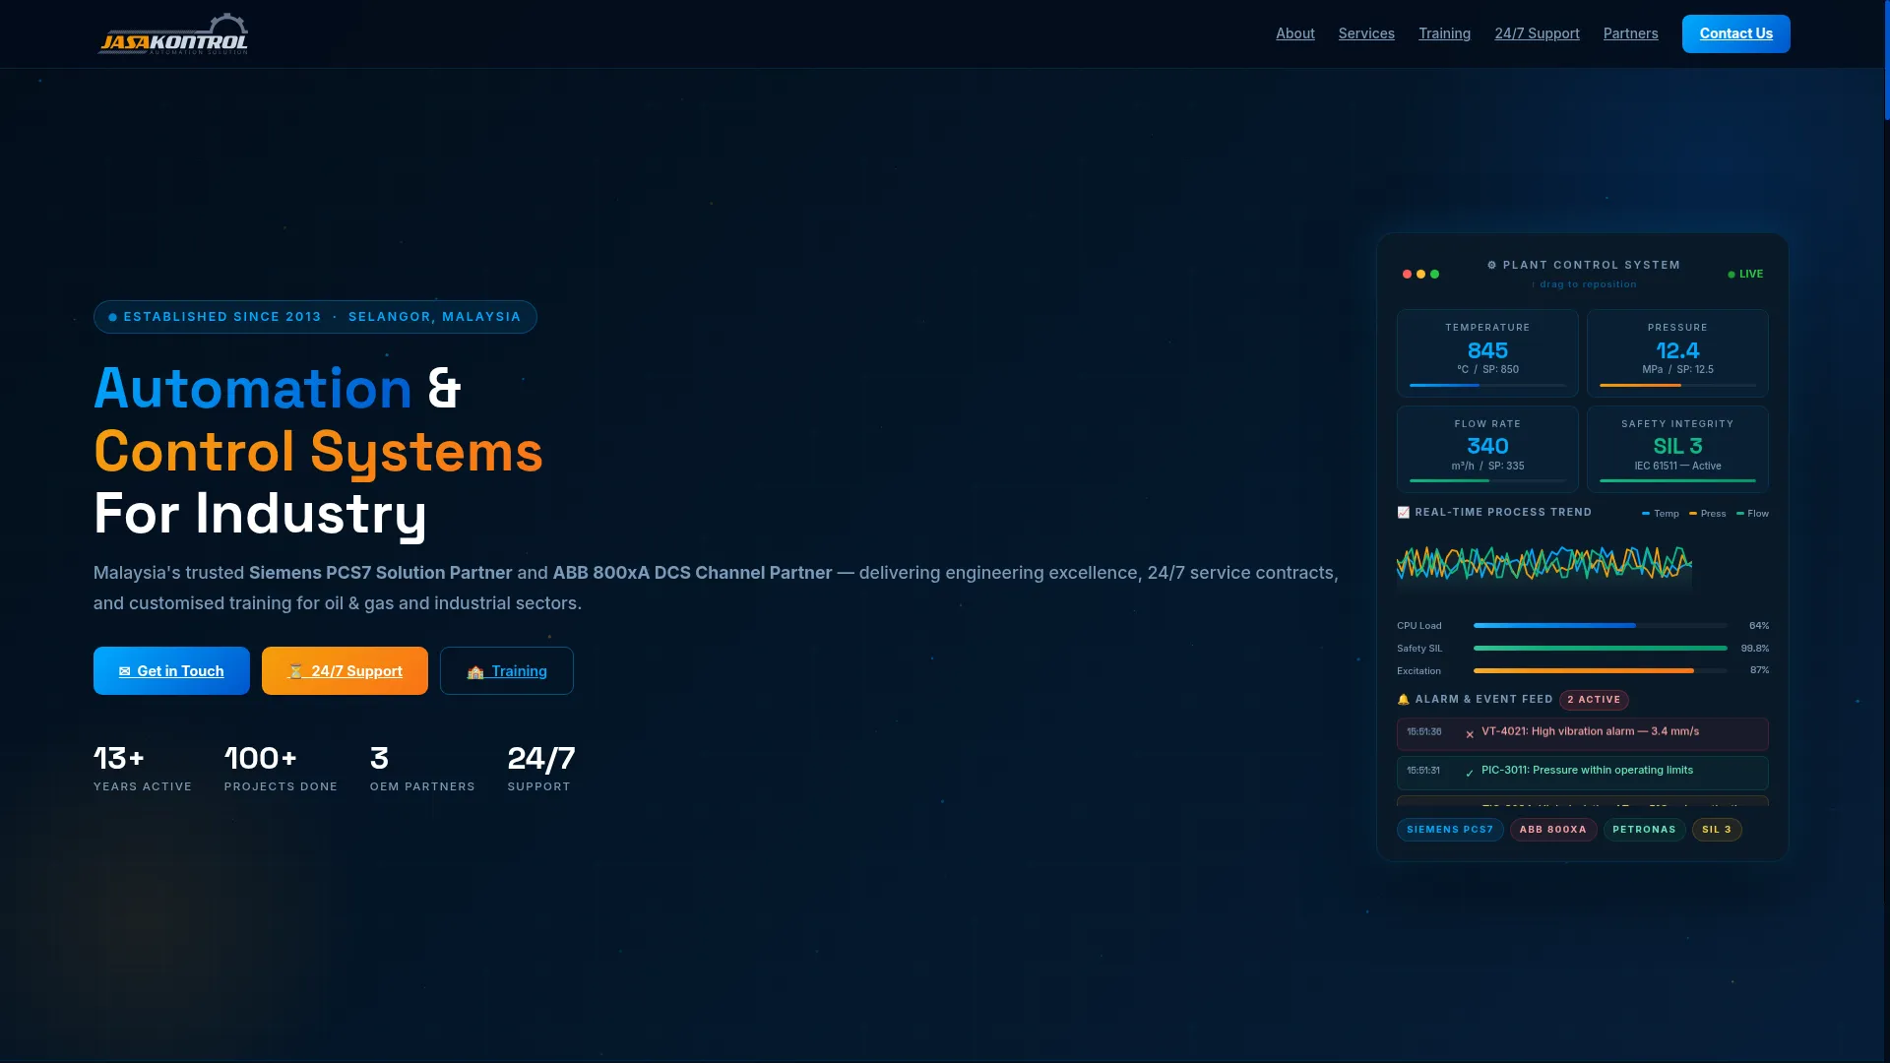
Task: Click the Contact Us button
Action: (x=1735, y=33)
